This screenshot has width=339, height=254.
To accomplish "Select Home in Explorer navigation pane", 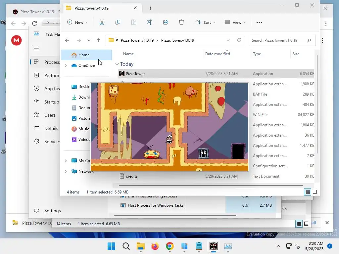I will point(86,55).
